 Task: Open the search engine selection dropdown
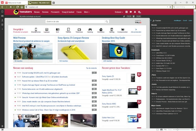point(174,7)
